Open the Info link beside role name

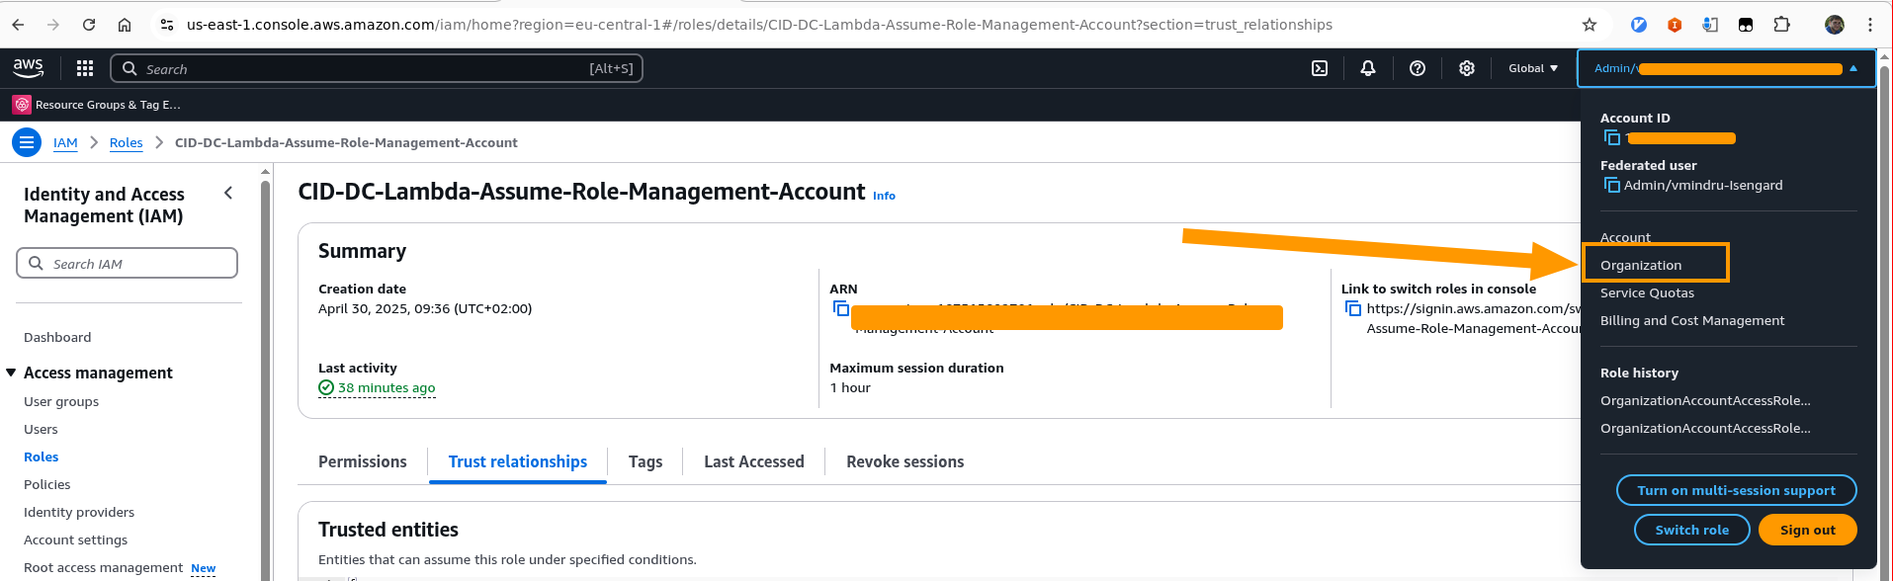tap(884, 196)
